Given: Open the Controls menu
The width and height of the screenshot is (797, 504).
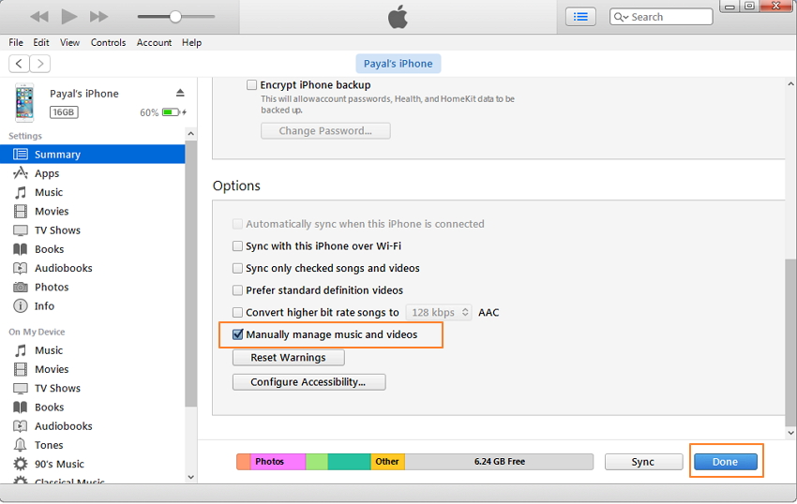Looking at the screenshot, I should click(108, 43).
